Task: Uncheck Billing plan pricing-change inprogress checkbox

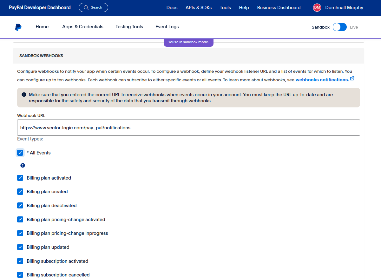Action: point(20,233)
